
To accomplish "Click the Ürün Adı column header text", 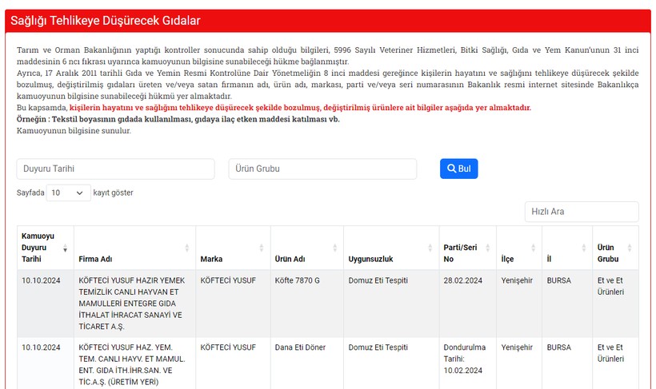I will point(290,259).
